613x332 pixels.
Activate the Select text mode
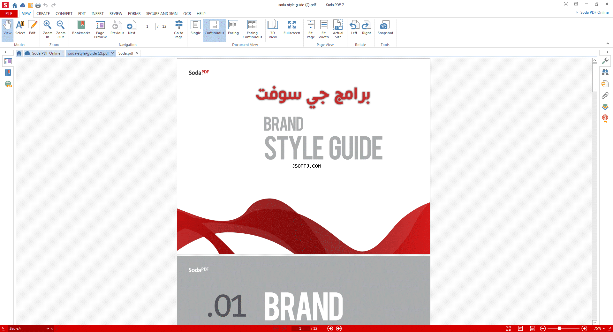coord(20,28)
